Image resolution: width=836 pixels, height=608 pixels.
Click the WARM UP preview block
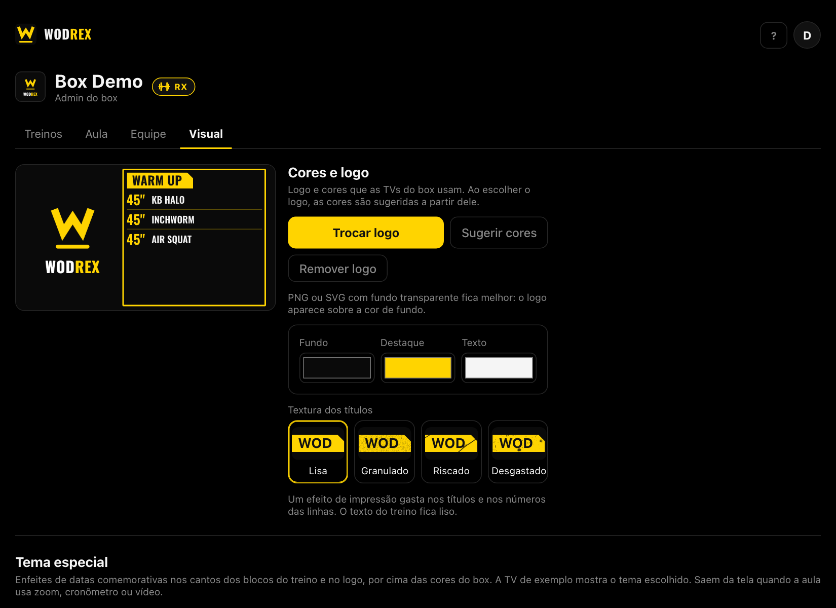pyautogui.click(x=195, y=238)
